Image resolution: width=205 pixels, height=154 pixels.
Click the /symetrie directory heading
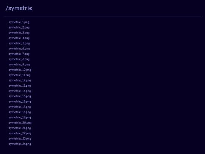(x=19, y=8)
